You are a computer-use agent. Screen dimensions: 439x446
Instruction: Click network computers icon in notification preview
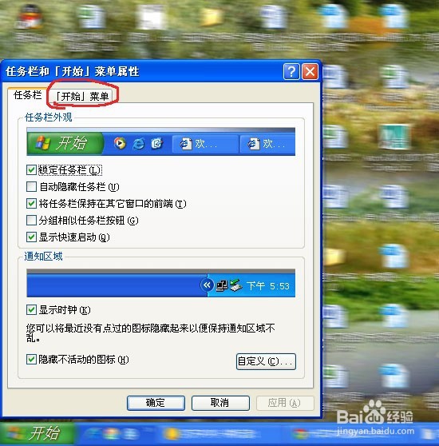tap(222, 285)
